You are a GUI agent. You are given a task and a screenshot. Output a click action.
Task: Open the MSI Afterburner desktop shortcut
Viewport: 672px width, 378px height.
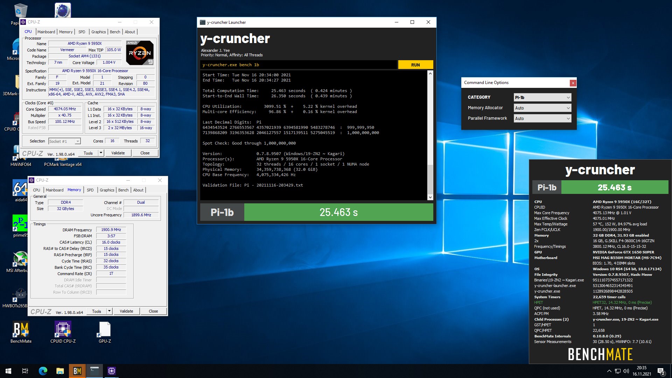pyautogui.click(x=20, y=262)
